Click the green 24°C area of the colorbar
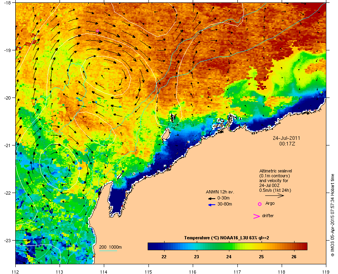338x274 pixels. click(x=229, y=246)
